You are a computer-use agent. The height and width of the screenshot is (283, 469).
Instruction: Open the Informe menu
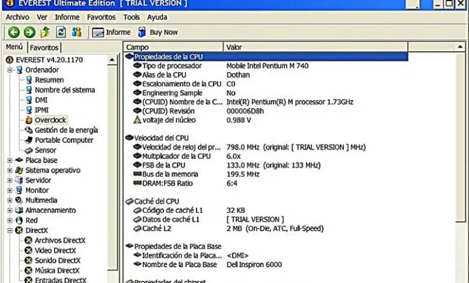67,17
